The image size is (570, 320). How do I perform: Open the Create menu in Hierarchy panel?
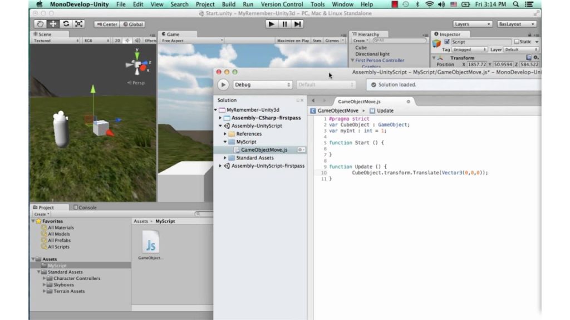[361, 41]
